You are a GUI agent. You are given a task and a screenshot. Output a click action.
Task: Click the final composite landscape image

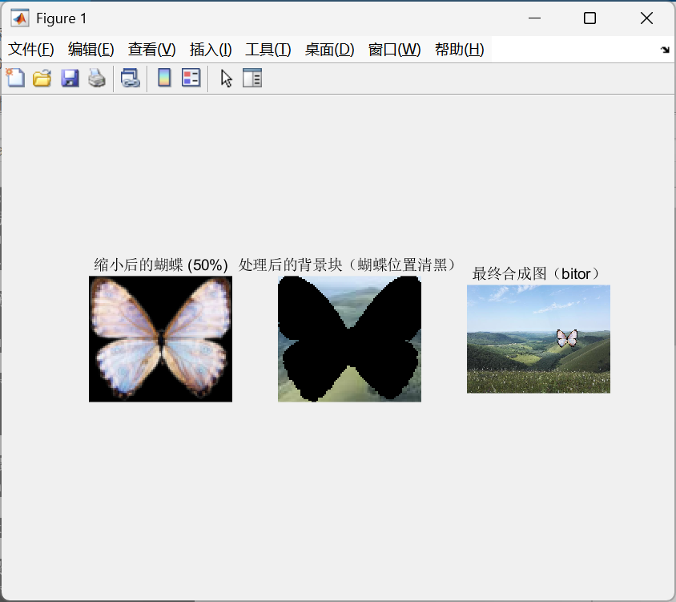(x=538, y=338)
